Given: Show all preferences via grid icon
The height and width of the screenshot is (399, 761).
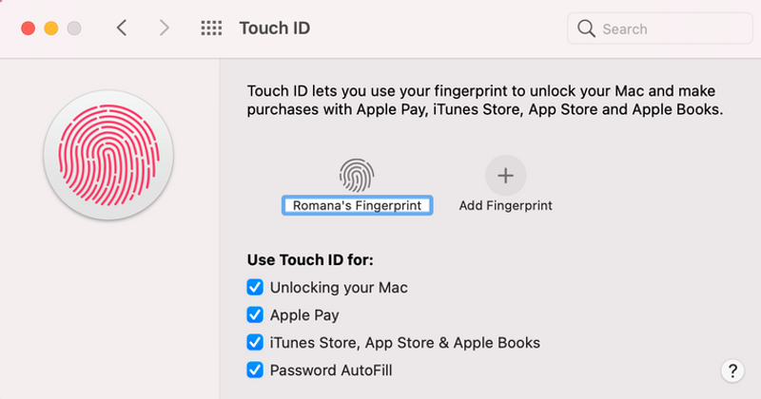Looking at the screenshot, I should [x=211, y=28].
